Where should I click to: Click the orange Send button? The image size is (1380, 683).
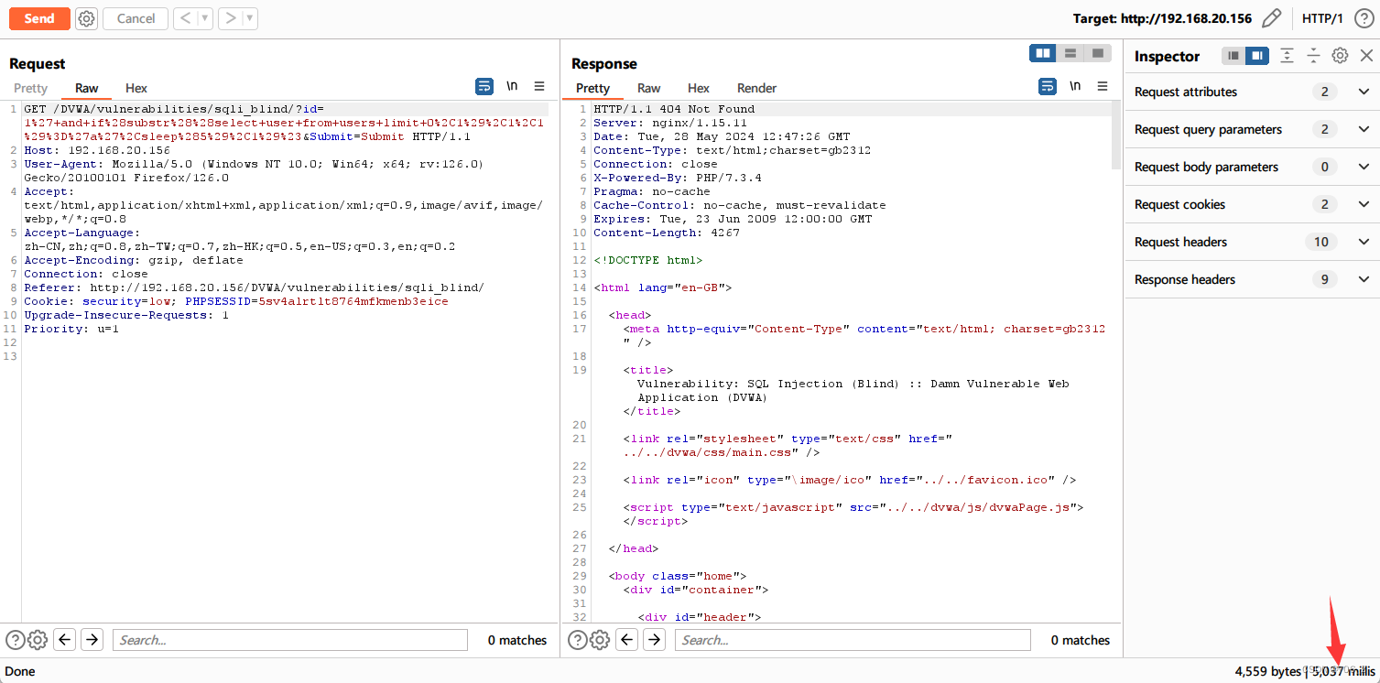(39, 18)
